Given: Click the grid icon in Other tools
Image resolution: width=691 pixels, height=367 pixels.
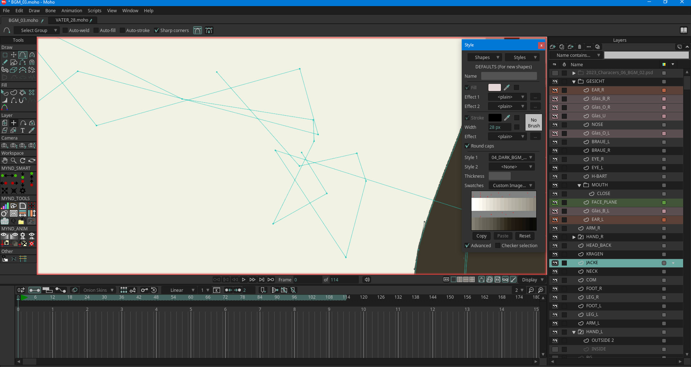Looking at the screenshot, I should pyautogui.click(x=23, y=259).
